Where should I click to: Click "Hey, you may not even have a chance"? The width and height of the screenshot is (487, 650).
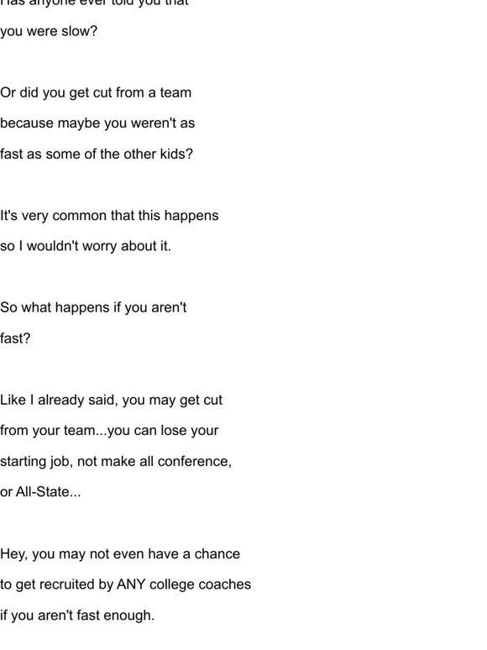(x=120, y=554)
